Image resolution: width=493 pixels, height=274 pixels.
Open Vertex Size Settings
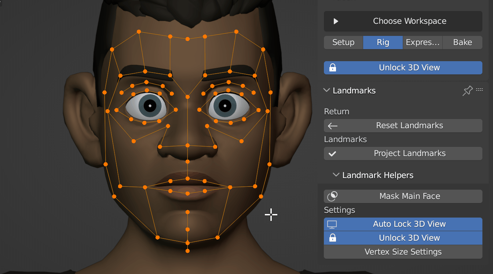pyautogui.click(x=403, y=252)
